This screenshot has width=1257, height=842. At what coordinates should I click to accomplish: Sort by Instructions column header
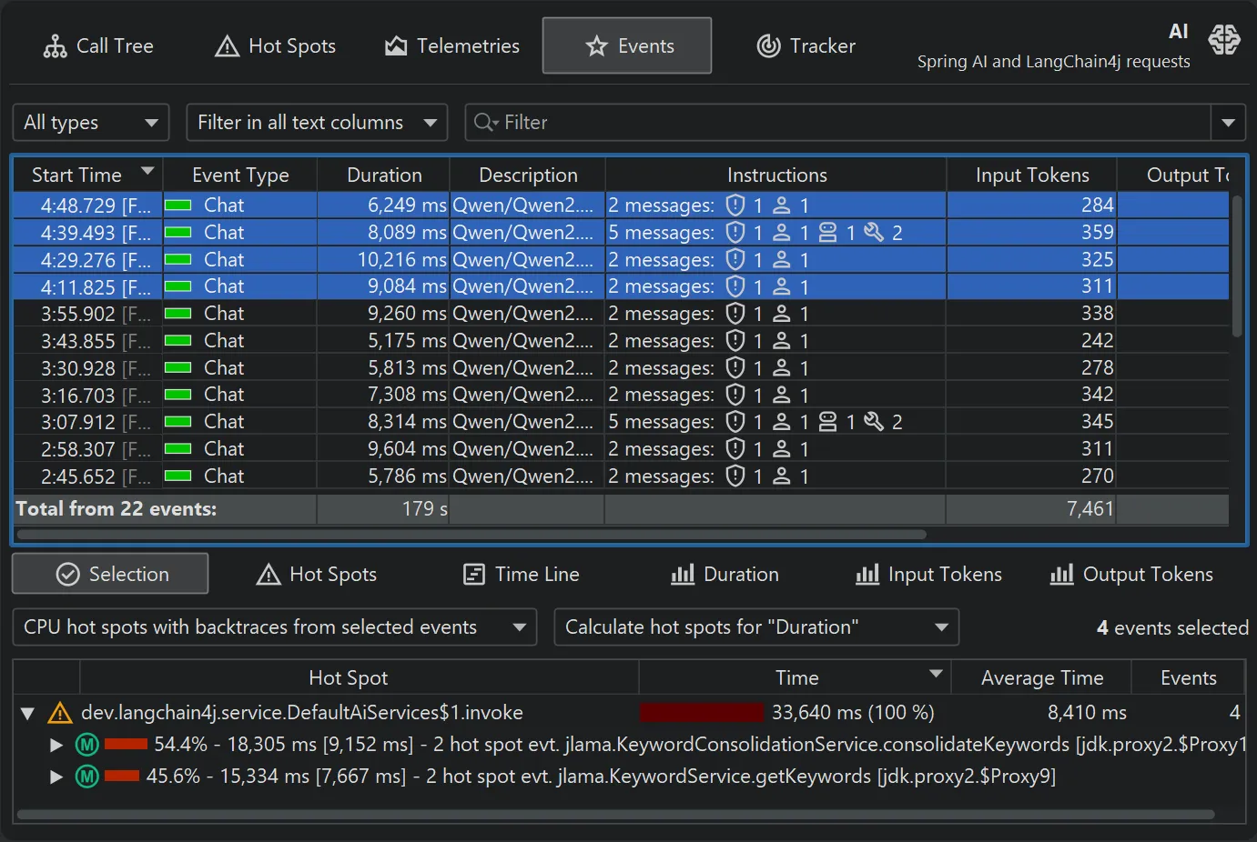(x=776, y=175)
